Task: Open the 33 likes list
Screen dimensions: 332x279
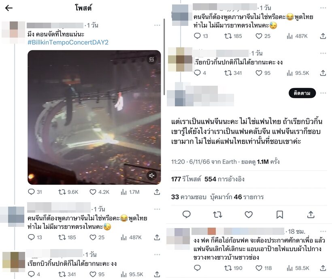Action: point(189,197)
